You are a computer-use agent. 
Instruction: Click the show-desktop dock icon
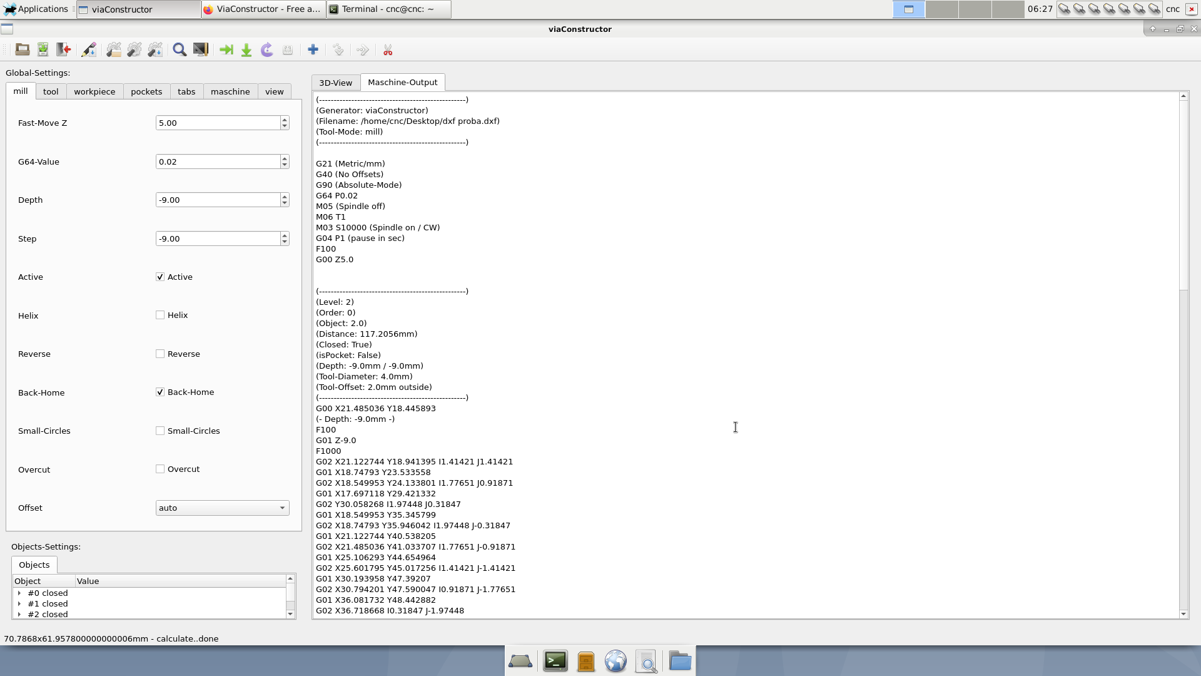point(520,661)
